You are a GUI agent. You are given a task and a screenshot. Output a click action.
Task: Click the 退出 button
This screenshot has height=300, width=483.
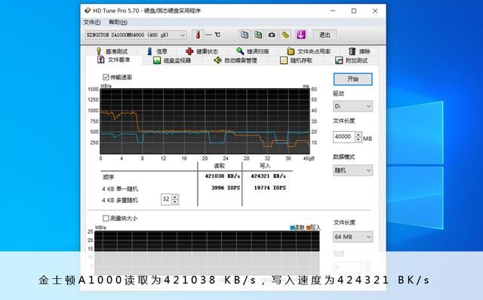(x=325, y=35)
